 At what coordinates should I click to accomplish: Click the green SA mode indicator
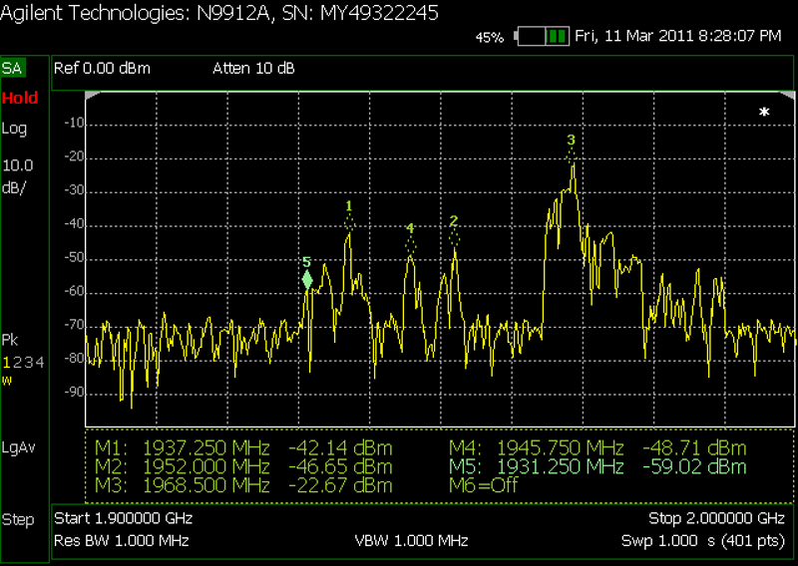(x=12, y=68)
